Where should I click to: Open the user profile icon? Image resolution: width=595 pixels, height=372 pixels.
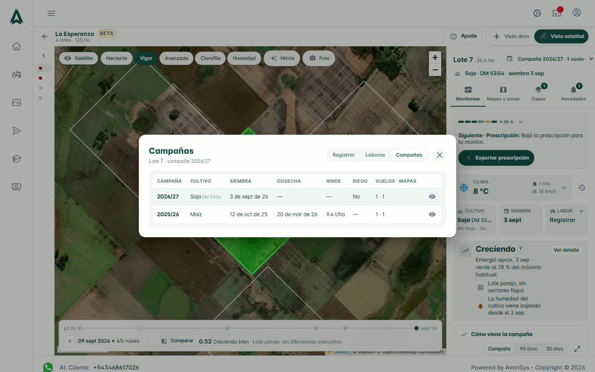click(x=577, y=13)
